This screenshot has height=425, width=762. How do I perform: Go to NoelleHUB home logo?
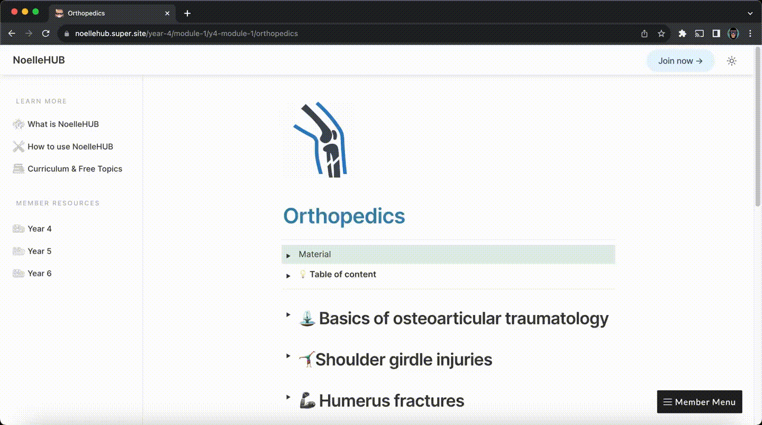[39, 60]
